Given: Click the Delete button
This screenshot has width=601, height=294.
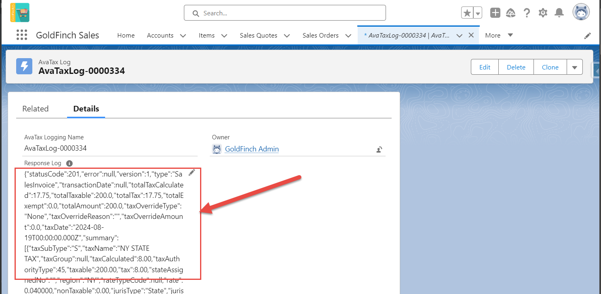Looking at the screenshot, I should tap(516, 67).
